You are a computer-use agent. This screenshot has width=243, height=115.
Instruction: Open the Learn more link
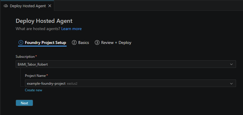point(71,29)
